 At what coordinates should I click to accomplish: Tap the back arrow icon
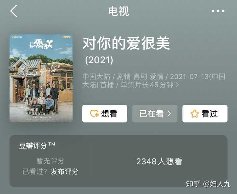point(14,11)
